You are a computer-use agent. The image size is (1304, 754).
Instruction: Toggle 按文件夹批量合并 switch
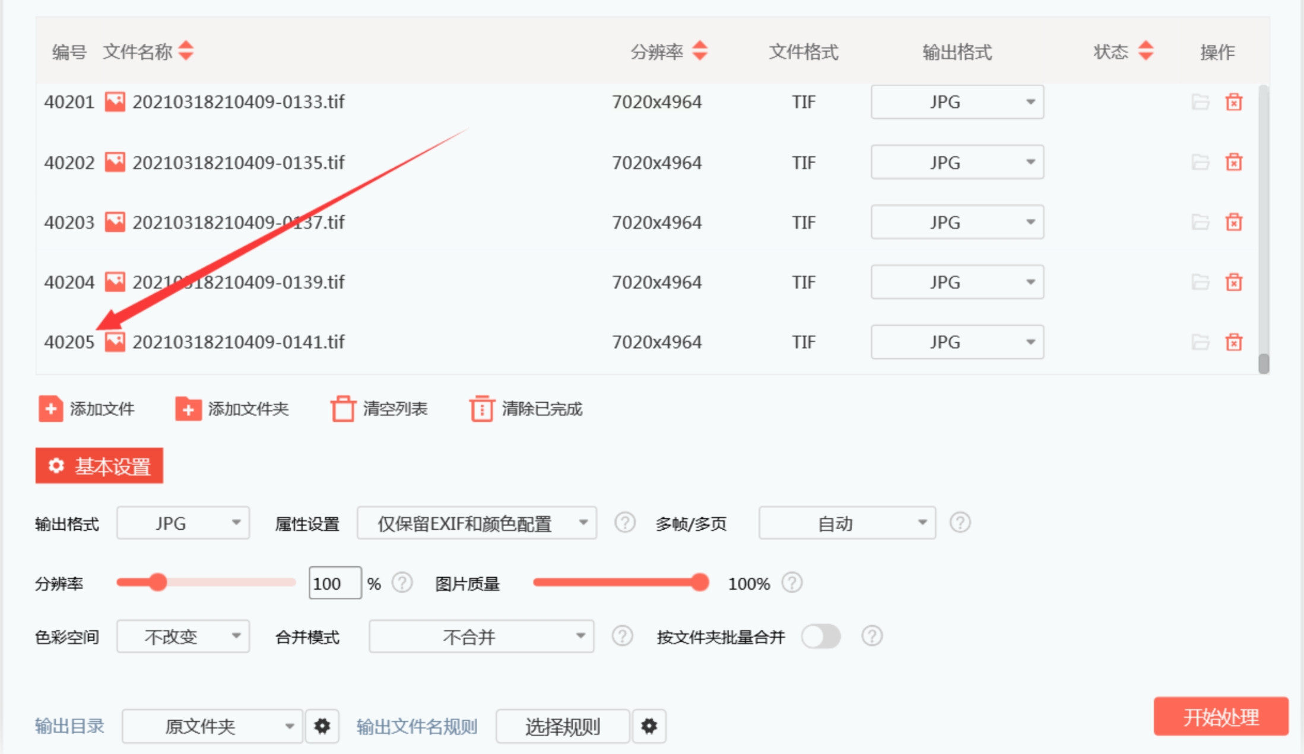(x=820, y=637)
